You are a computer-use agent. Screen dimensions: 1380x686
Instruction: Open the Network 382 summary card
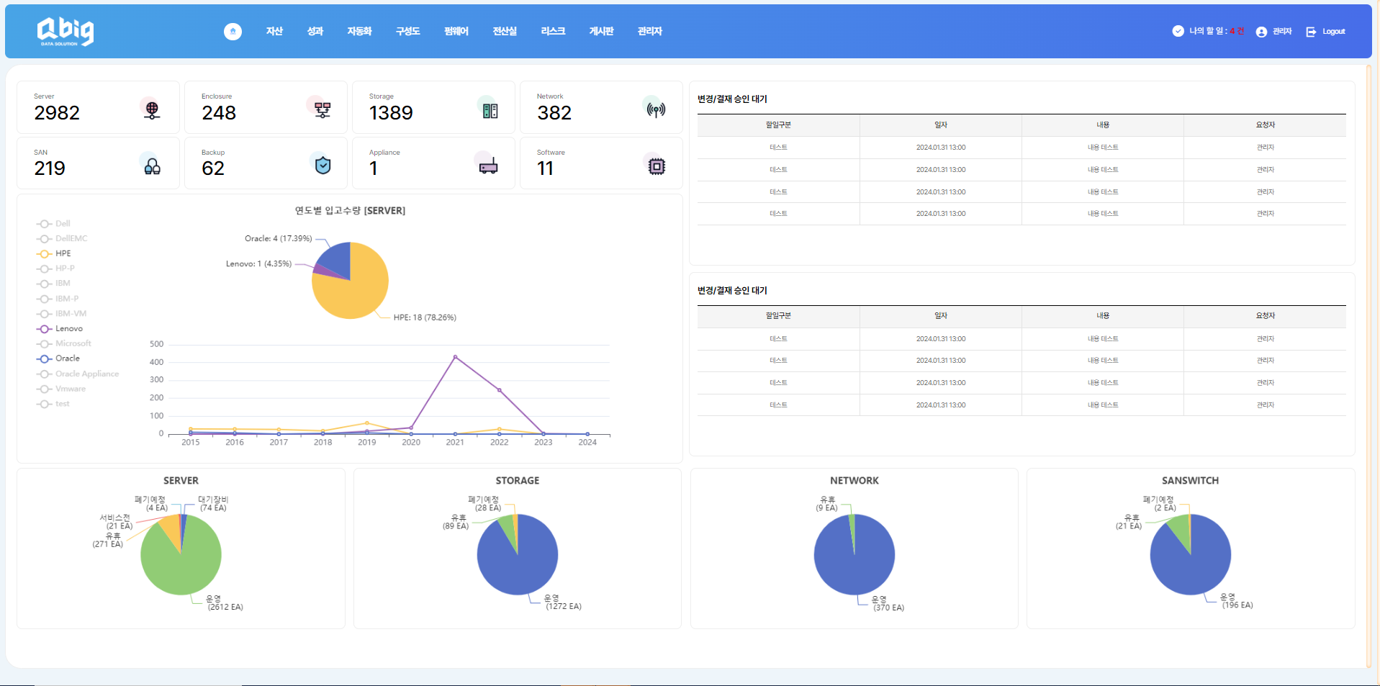[601, 107]
